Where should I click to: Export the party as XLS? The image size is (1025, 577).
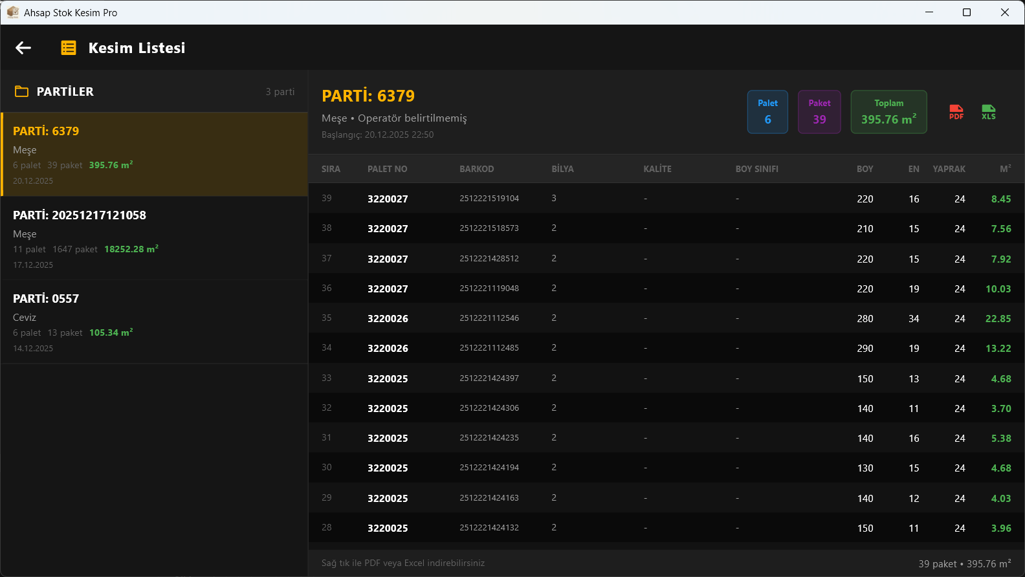click(x=989, y=112)
